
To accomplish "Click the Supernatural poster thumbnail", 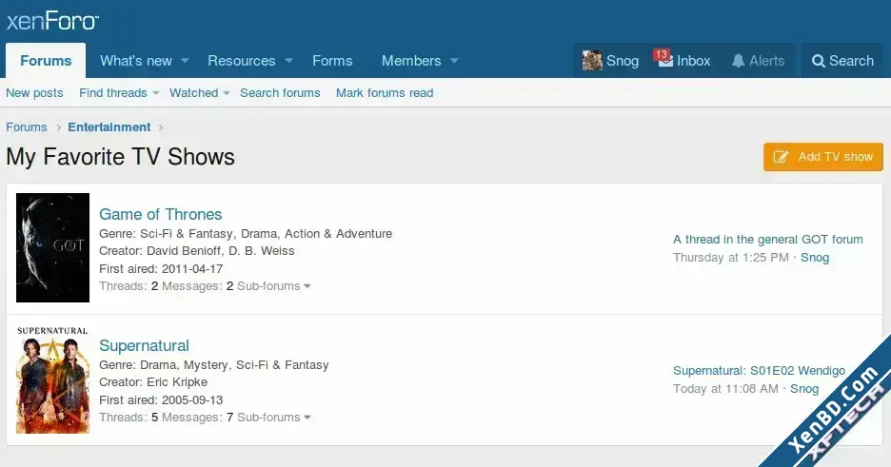I will pyautogui.click(x=53, y=379).
